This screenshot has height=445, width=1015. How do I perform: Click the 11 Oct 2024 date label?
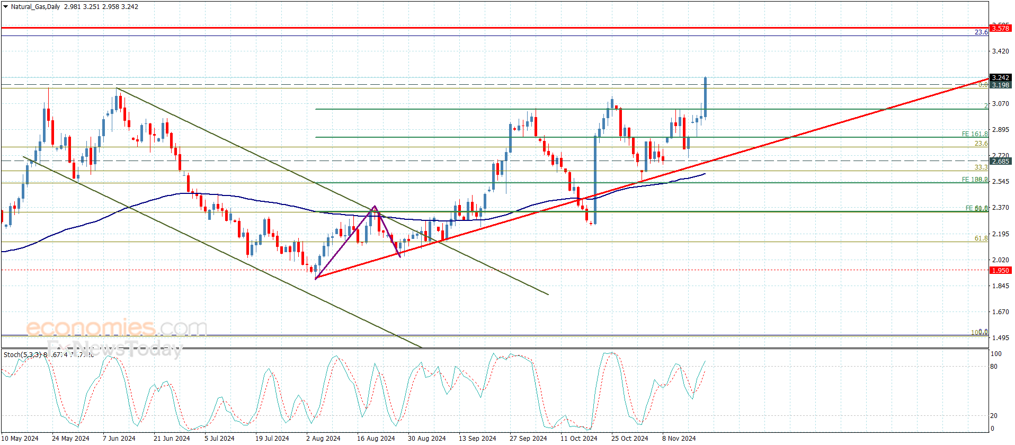pos(578,438)
